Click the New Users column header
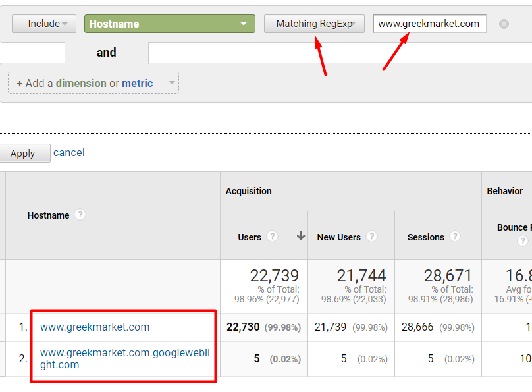Image resolution: width=532 pixels, height=392 pixels. coord(338,237)
